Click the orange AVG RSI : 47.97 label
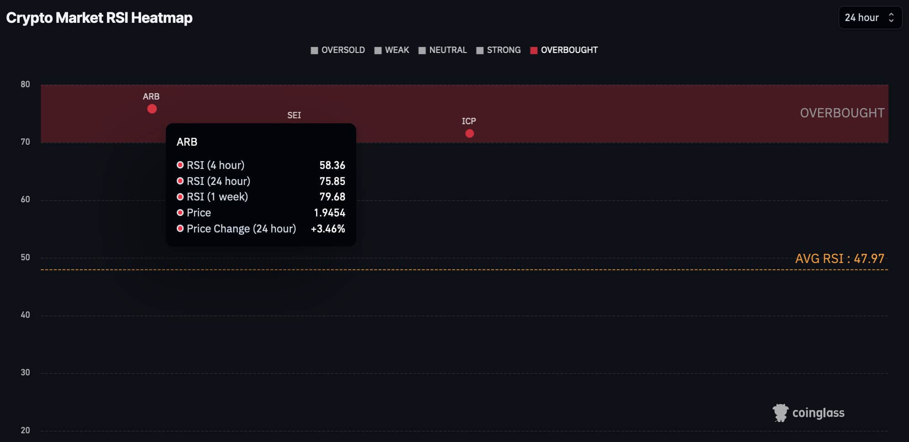909x442 pixels. tap(840, 259)
